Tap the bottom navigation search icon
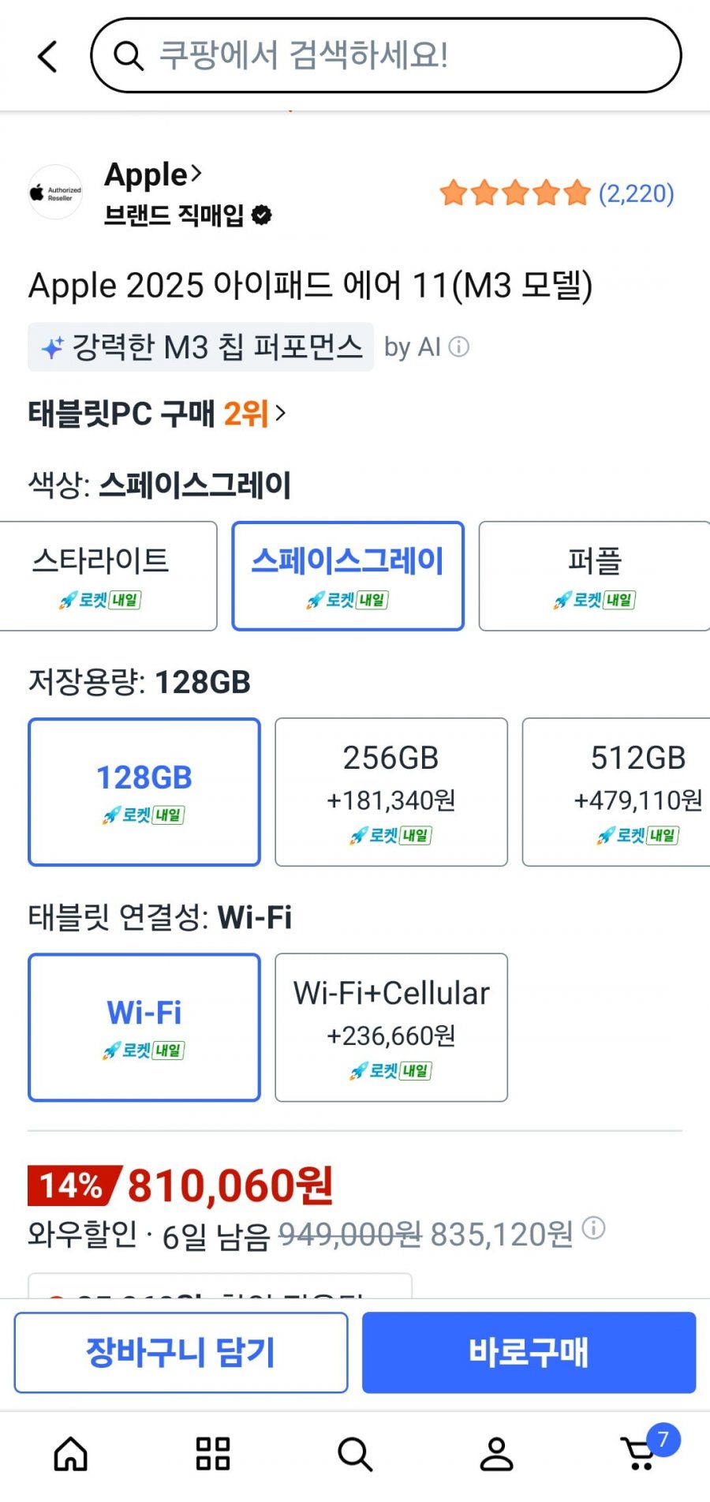This screenshot has width=710, height=1502. 355,1454
